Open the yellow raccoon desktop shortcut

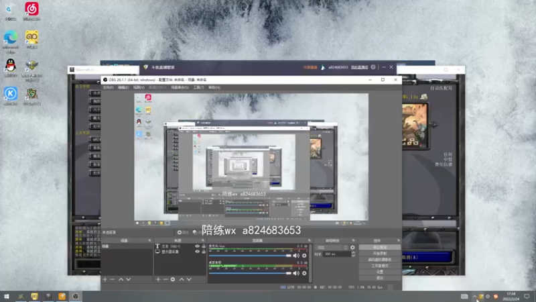31,40
